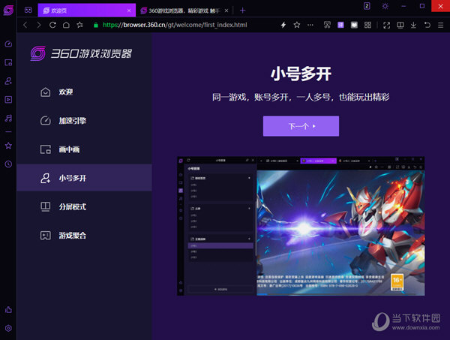Open settings via the left strip hexagon gear icon
Image resolution: width=450 pixels, height=340 pixels.
(x=8, y=328)
